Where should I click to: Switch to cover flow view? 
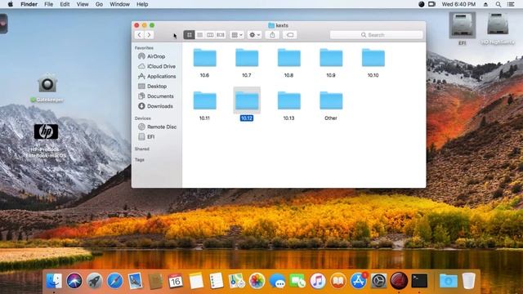pyautogui.click(x=221, y=34)
